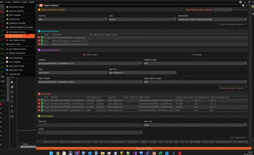Click the lock icon in chart side toolbar
Screen dimensions: 254x155
click(12, 82)
